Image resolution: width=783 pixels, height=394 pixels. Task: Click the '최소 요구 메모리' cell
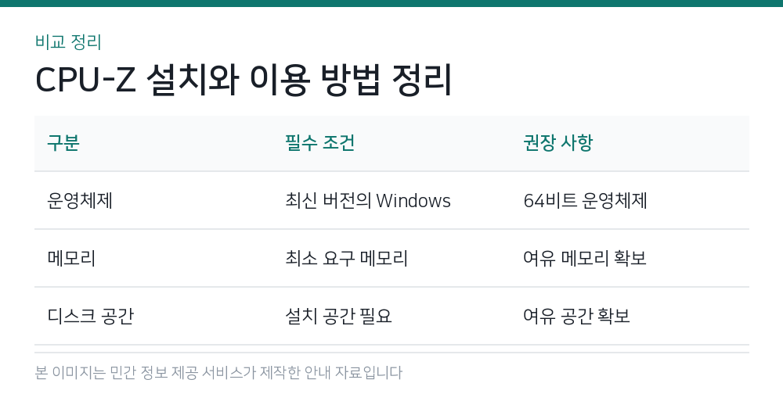[347, 258]
